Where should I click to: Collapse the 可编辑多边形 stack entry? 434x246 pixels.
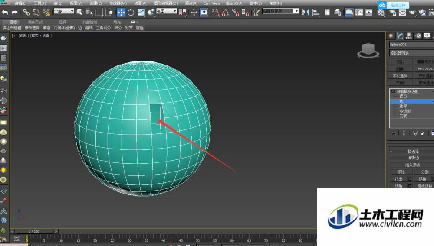393,91
